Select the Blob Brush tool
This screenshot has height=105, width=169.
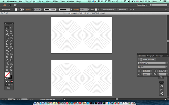click(7, 44)
